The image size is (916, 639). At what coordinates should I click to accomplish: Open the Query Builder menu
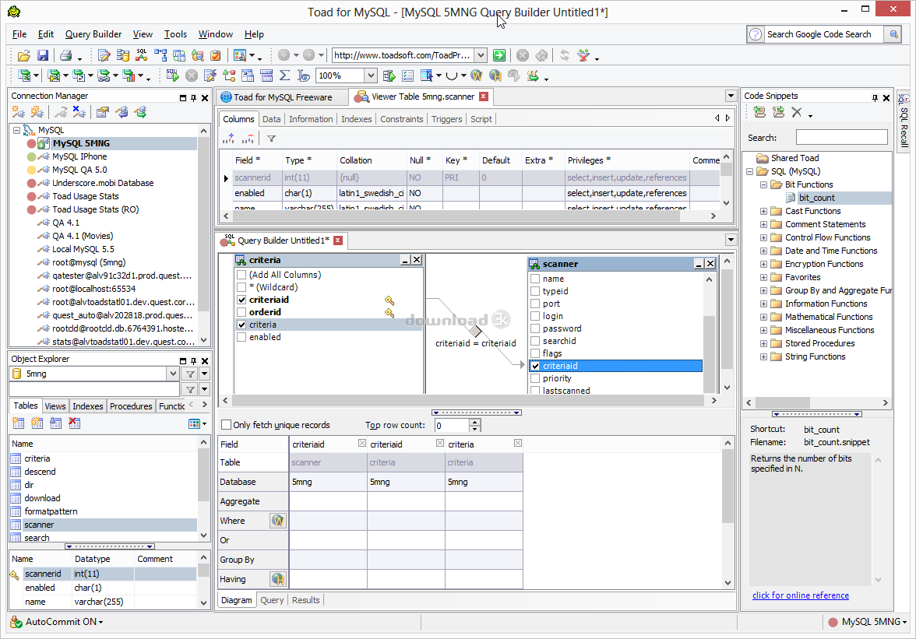coord(93,34)
